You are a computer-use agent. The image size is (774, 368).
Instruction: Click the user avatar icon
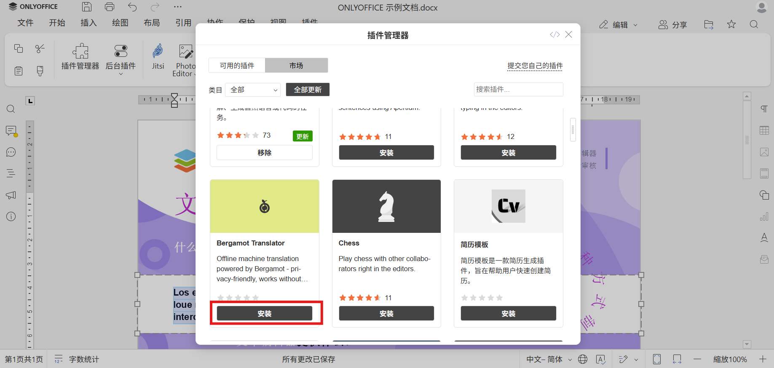(x=762, y=7)
